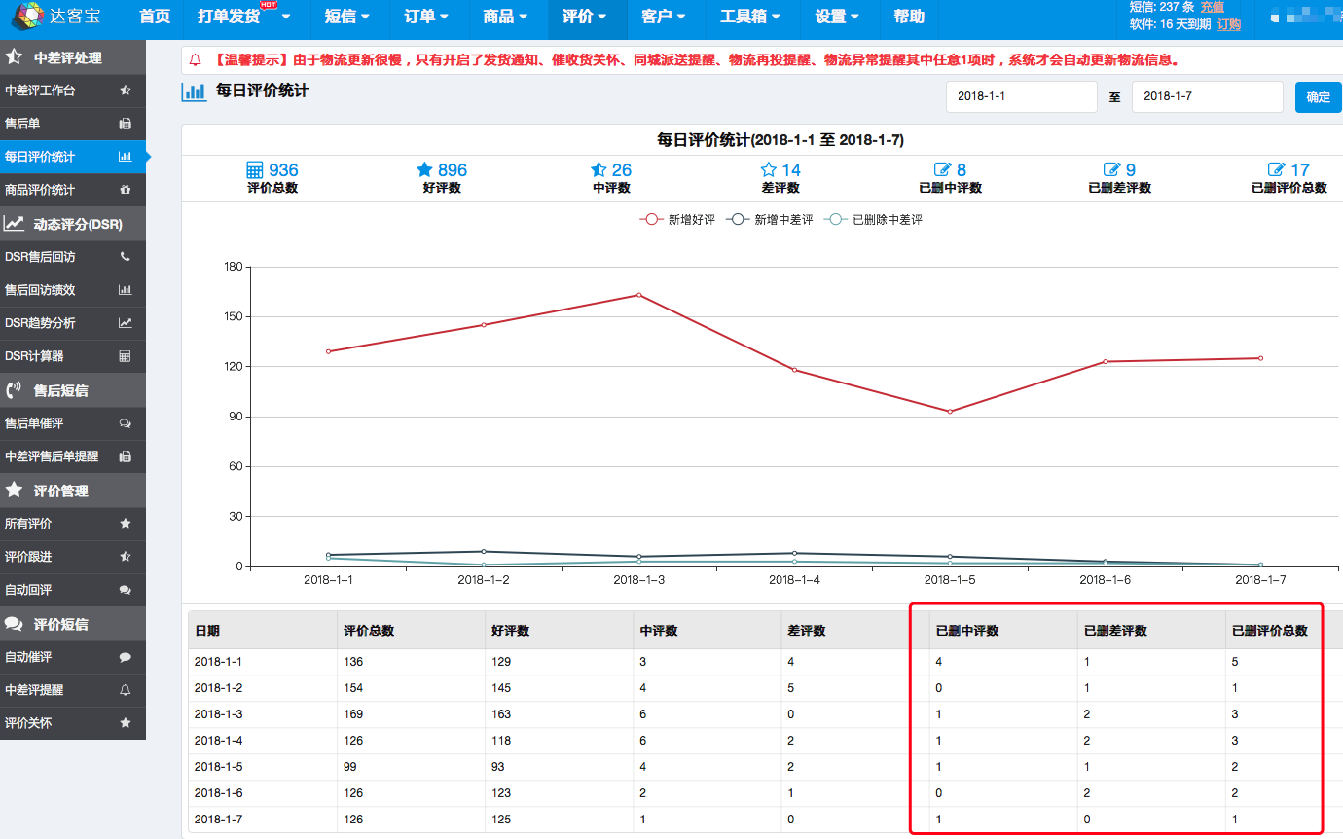Collapse the 评价管理 sidebar section header

click(73, 491)
